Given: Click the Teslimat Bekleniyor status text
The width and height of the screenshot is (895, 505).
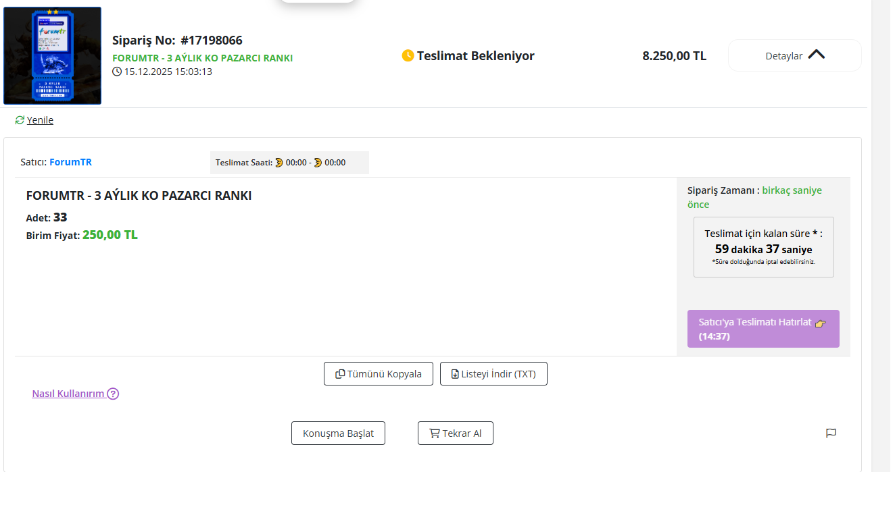Looking at the screenshot, I should (x=476, y=55).
